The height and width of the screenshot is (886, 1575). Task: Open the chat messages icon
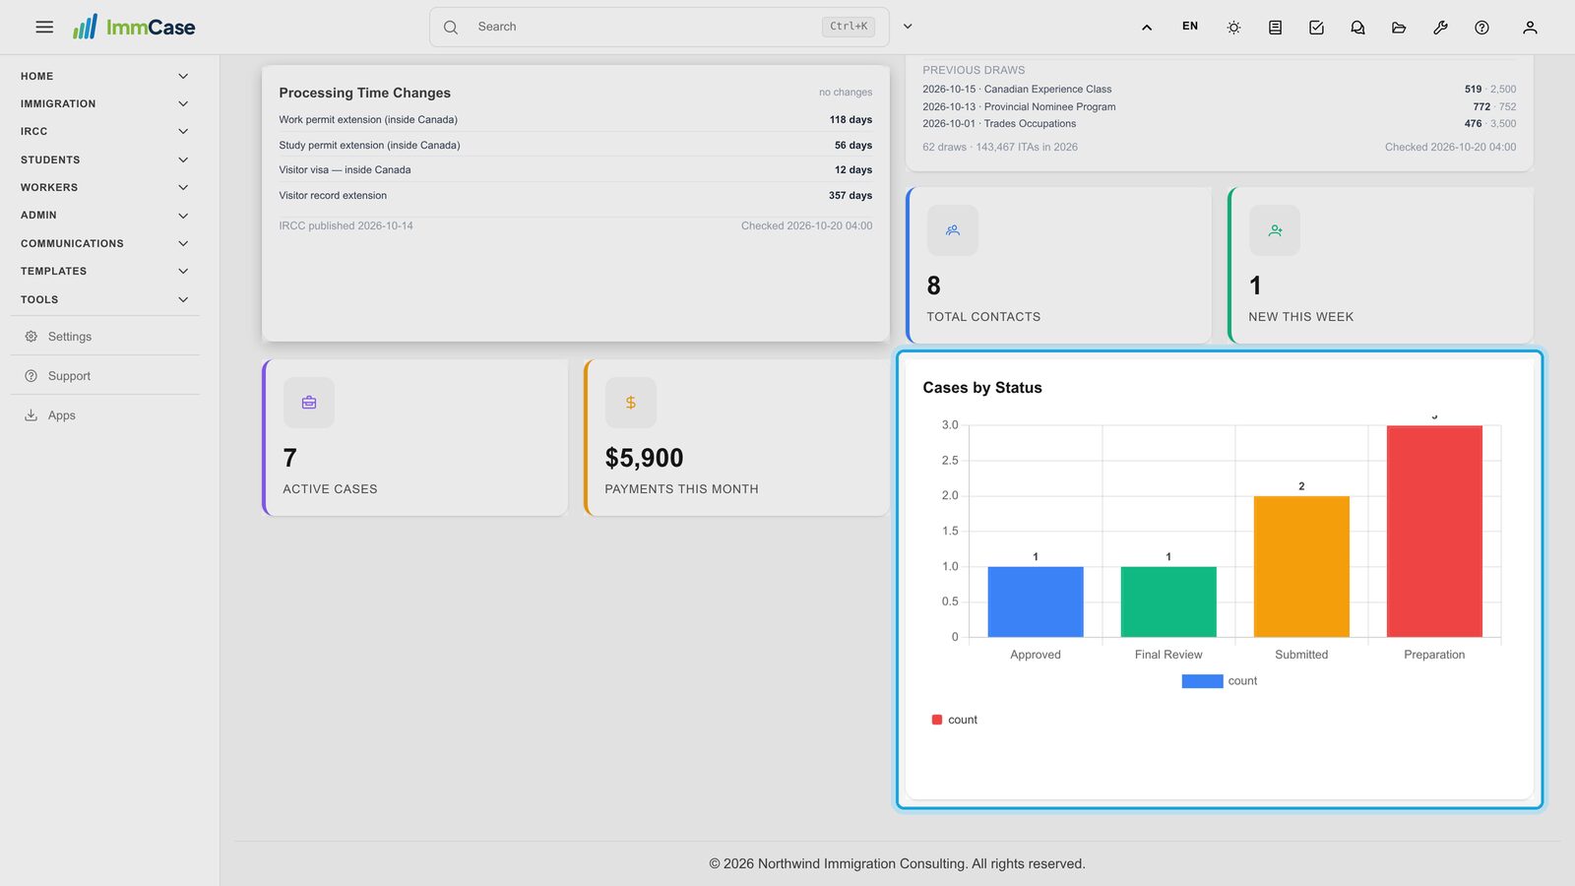tap(1357, 28)
